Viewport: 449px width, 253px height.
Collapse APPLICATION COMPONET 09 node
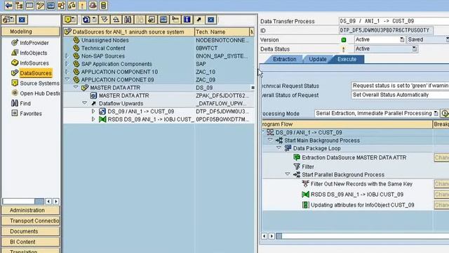coord(67,79)
